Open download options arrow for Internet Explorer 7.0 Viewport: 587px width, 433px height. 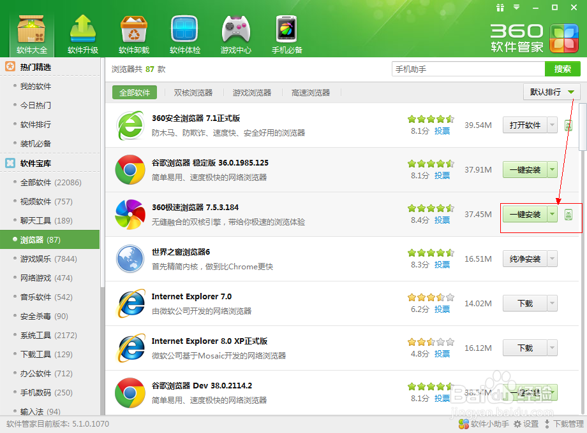coord(553,303)
